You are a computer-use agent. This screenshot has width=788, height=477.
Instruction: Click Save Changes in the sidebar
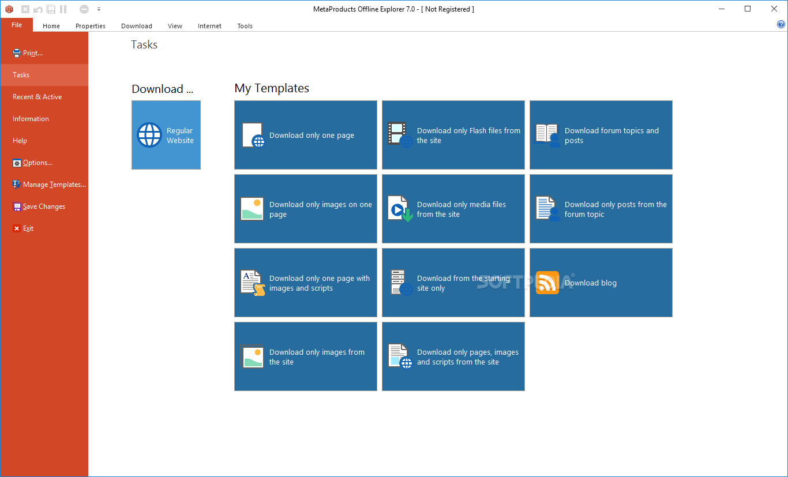44,206
